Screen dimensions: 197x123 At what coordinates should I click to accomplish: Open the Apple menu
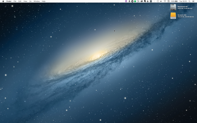(x=3, y=1)
